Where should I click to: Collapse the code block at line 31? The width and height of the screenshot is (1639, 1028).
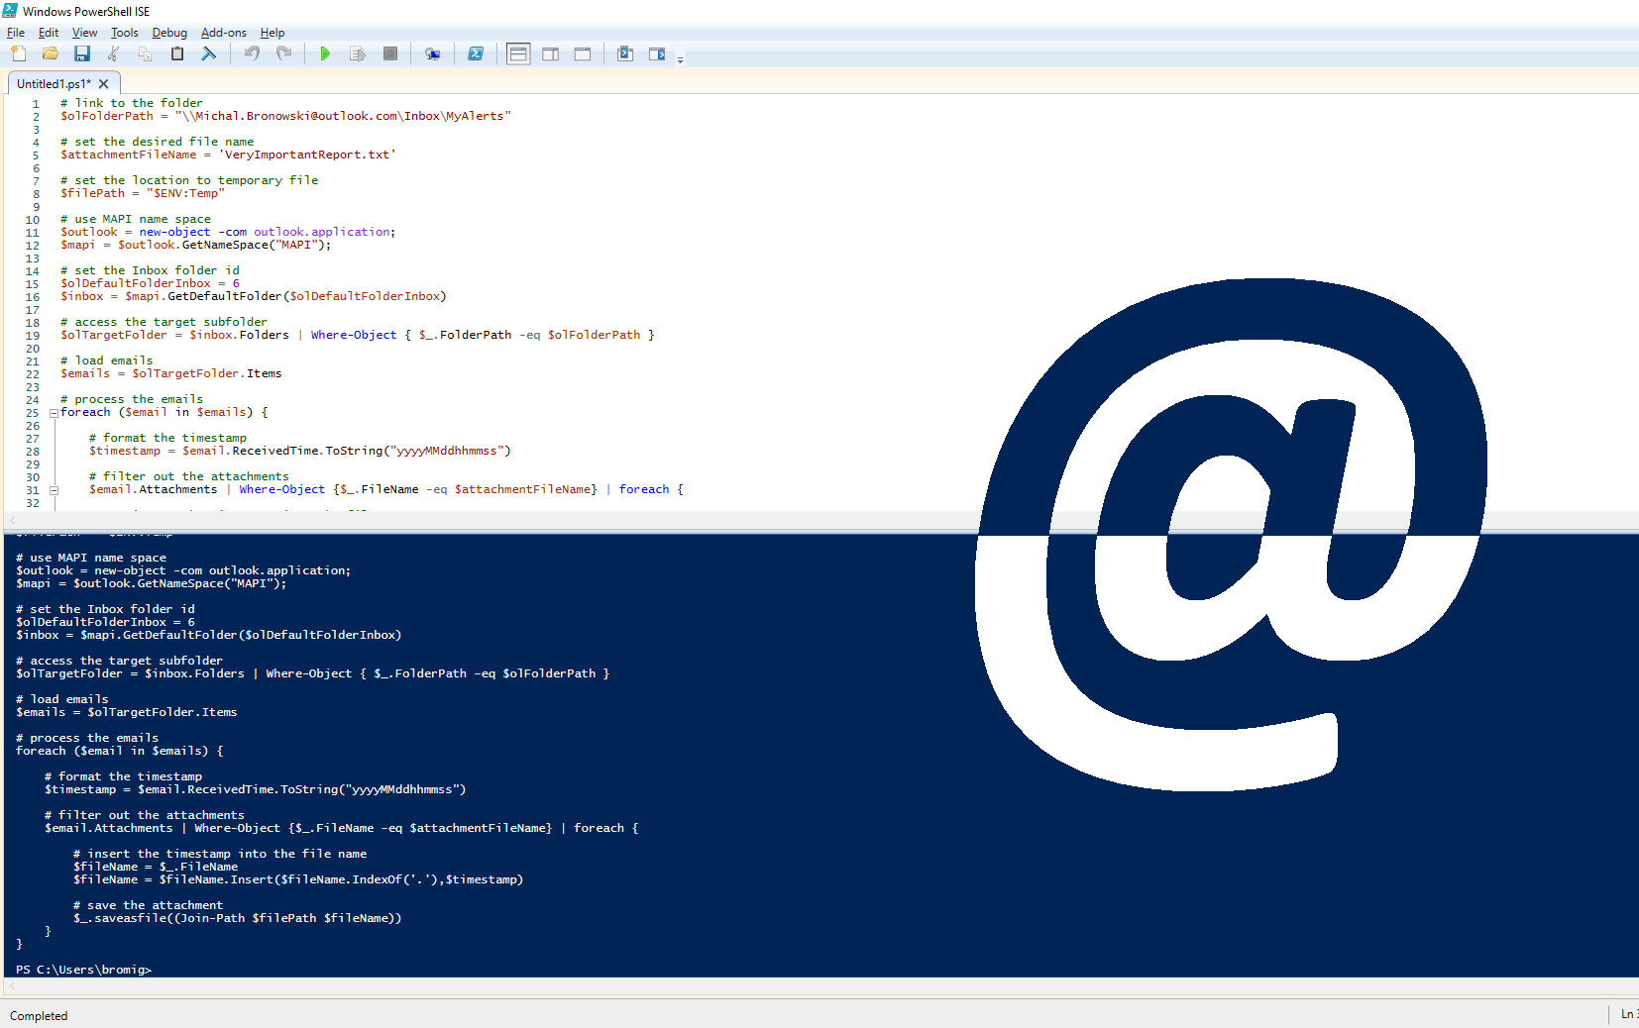pyautogui.click(x=54, y=490)
